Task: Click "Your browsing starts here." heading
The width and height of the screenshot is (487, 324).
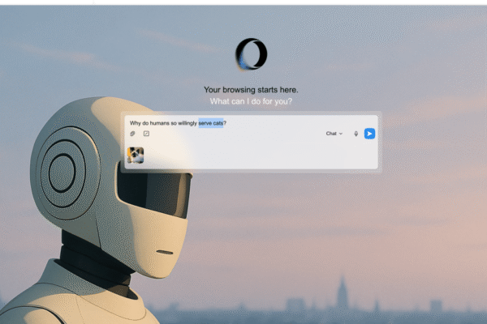Action: click(x=251, y=90)
